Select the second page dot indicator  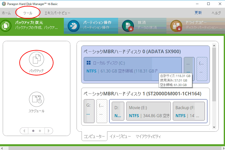coord(40,131)
